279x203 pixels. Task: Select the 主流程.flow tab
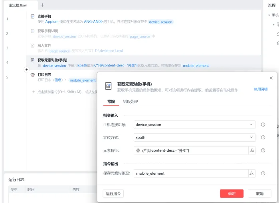coord(18,5)
